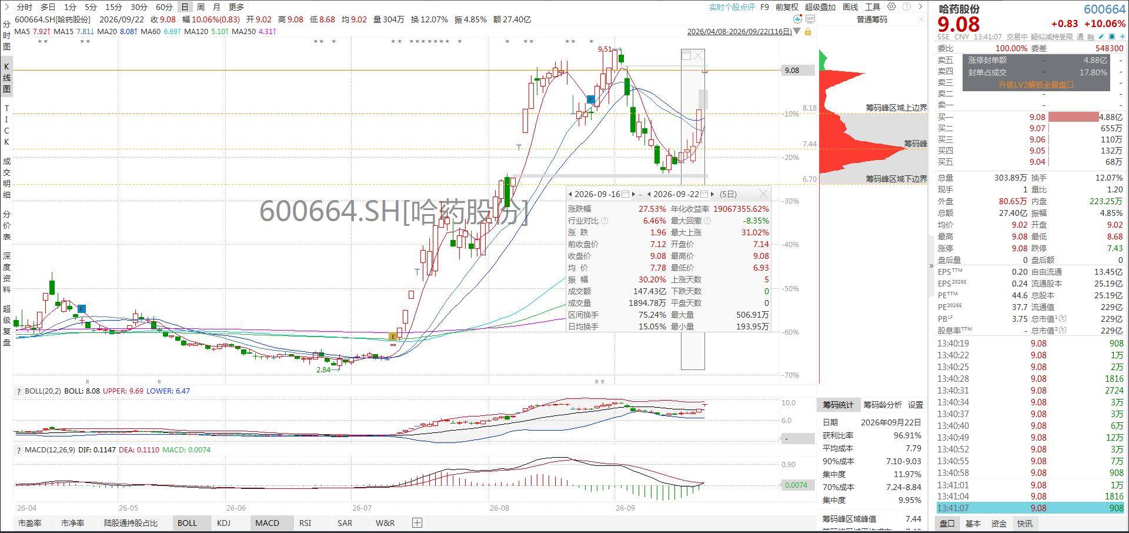The width and height of the screenshot is (1129, 533).
Task: Click the help icon next to 行业对比
Action: [x=604, y=221]
